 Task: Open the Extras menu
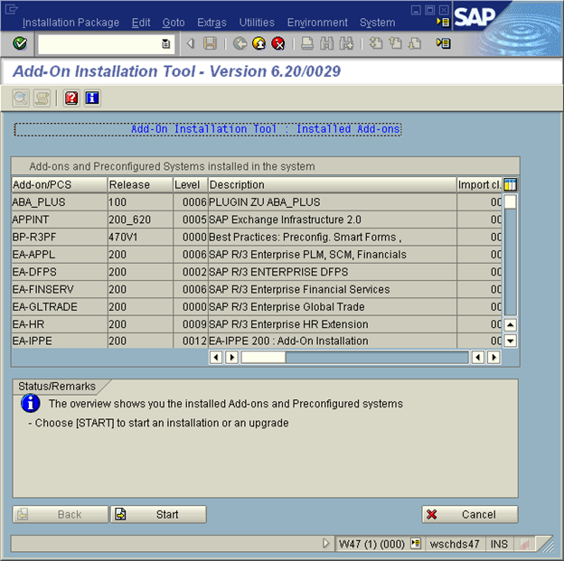click(211, 23)
